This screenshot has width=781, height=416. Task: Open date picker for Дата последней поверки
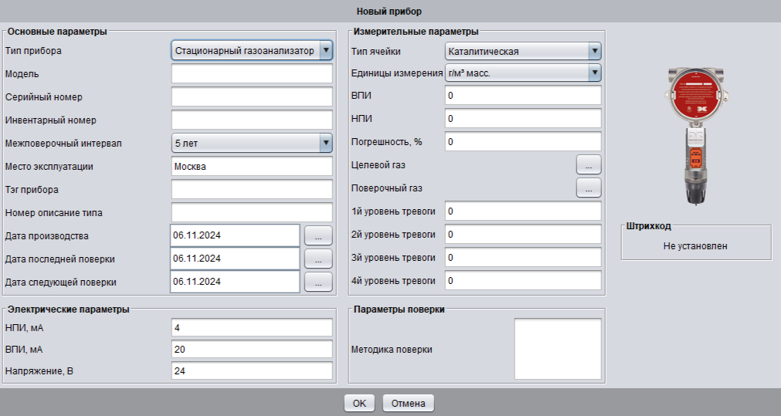318,259
